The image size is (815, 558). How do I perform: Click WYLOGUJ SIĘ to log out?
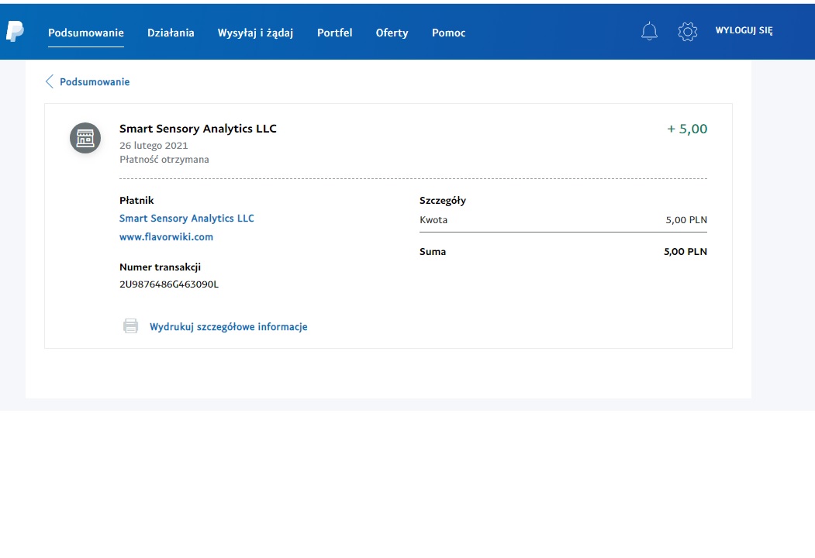coord(744,30)
